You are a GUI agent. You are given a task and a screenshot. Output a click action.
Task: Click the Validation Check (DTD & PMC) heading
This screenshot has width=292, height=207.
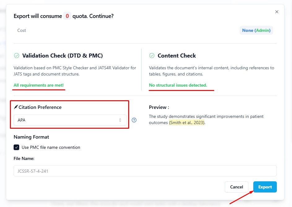pos(62,56)
